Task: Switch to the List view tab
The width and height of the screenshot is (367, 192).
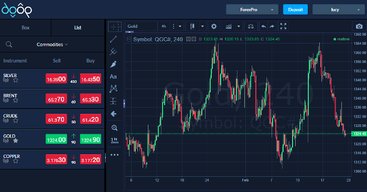Action: (78, 28)
